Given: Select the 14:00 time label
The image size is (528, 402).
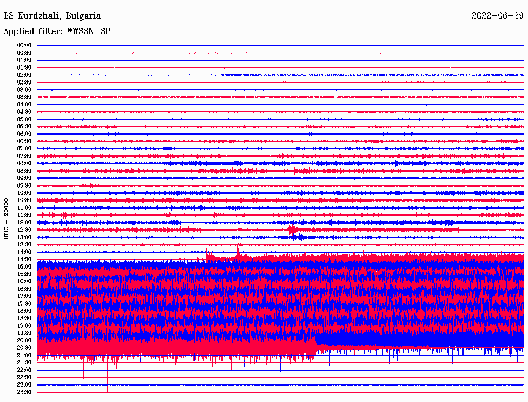Looking at the screenshot, I should [24, 252].
